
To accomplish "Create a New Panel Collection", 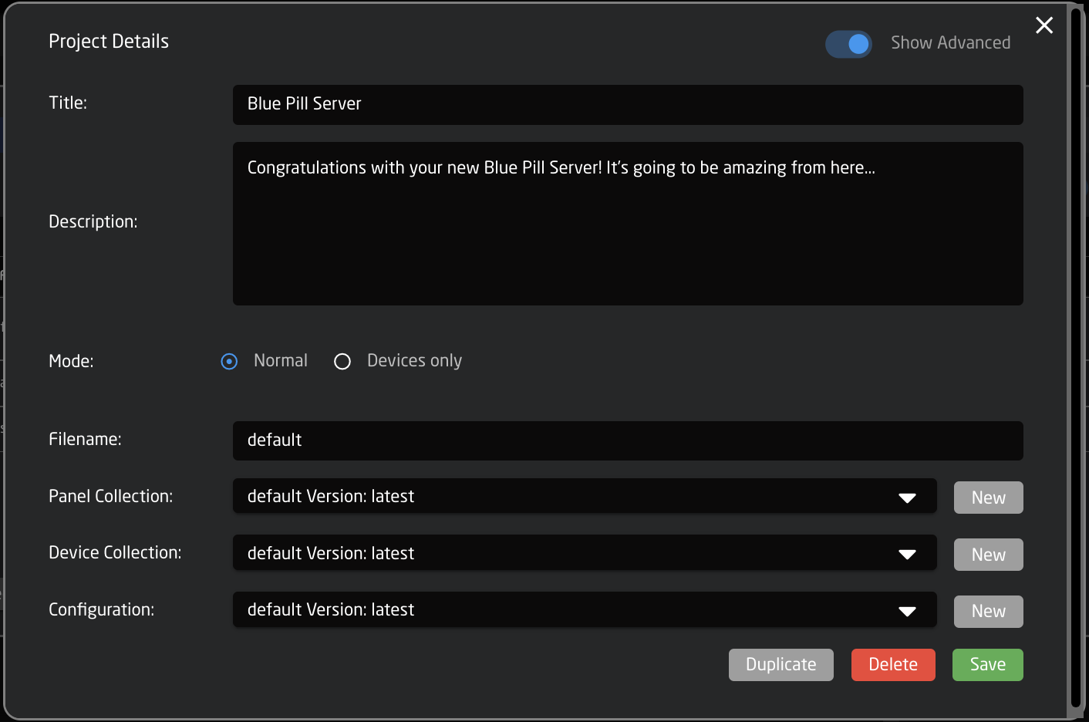I will click(x=988, y=498).
